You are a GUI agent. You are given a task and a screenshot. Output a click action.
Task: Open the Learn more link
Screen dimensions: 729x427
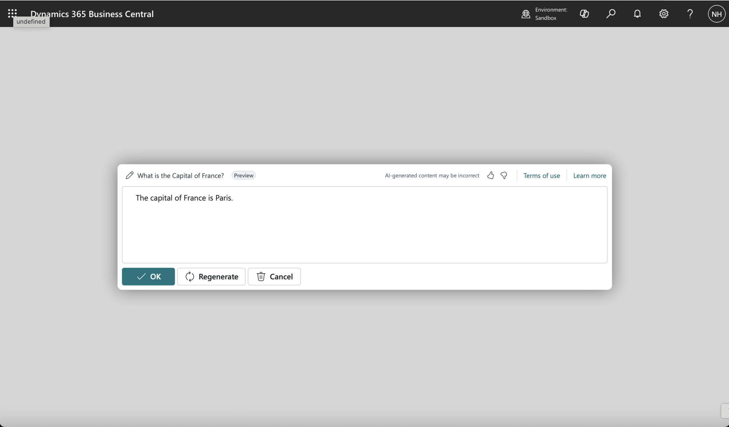coord(589,176)
